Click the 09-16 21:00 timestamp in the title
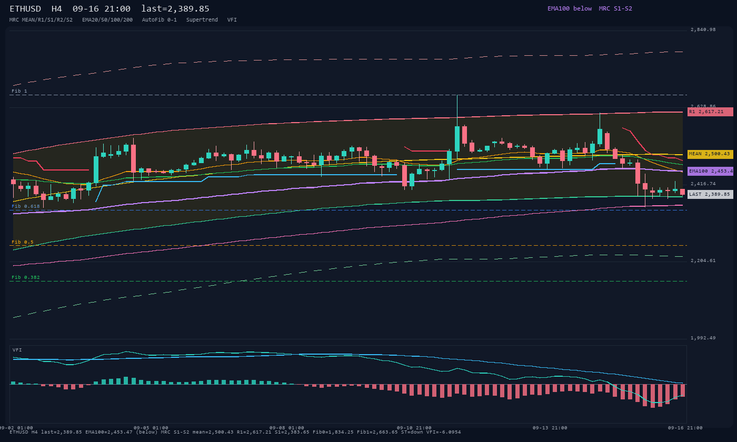 (x=102, y=9)
